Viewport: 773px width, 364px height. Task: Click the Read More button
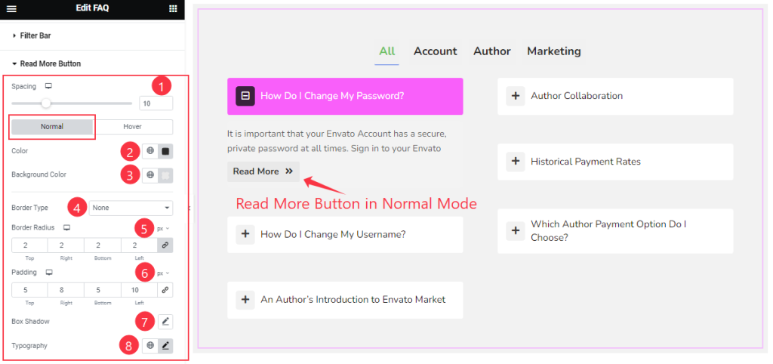263,171
